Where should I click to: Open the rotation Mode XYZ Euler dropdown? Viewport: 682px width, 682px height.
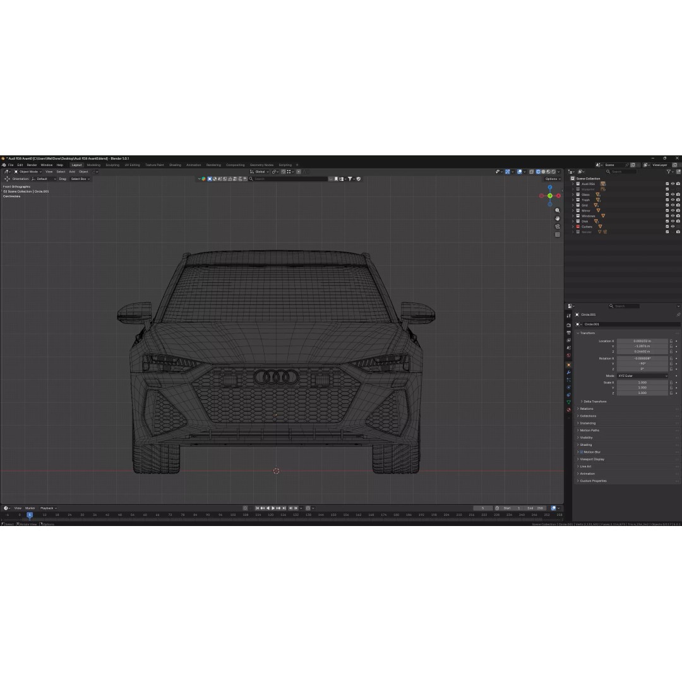click(x=642, y=376)
